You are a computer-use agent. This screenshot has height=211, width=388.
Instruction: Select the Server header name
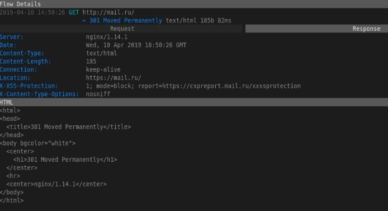pos(12,37)
